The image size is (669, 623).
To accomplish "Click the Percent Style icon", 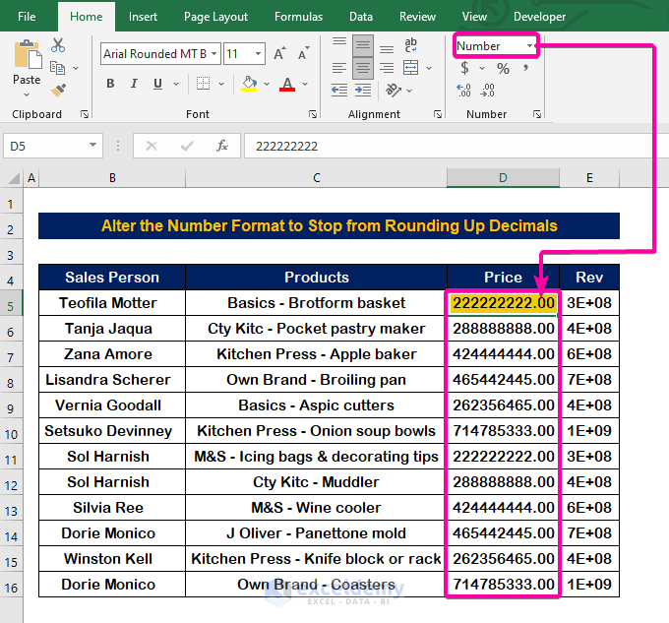I will [x=503, y=69].
